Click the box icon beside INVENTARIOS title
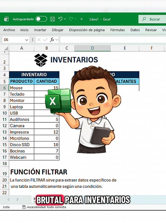Screen dimensions: 166x223 [x=41, y=60]
